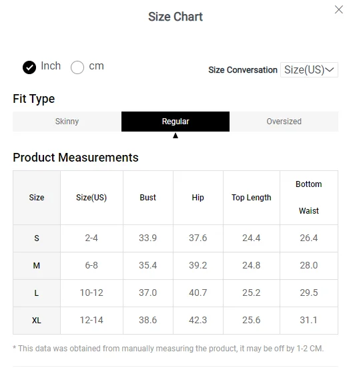The image size is (351, 368).
Task: Click the Size column header
Action: (37, 198)
